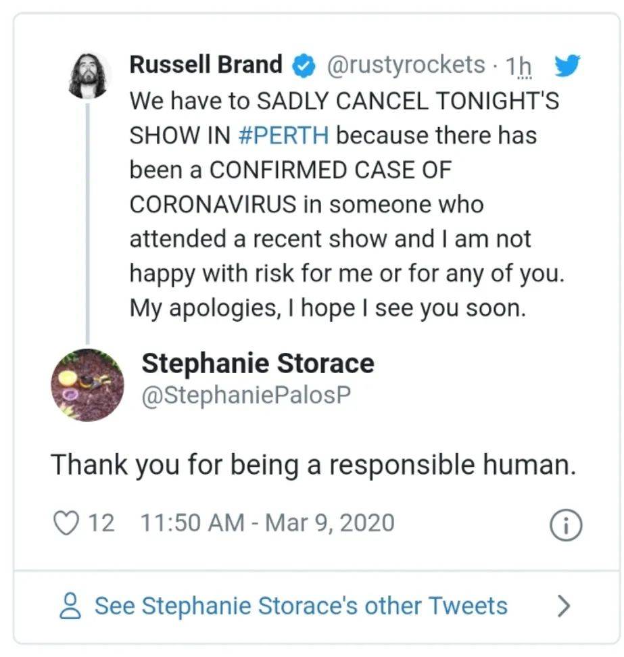Click the reply text Thank you for being responsible
The image size is (624, 657).
coord(314,466)
